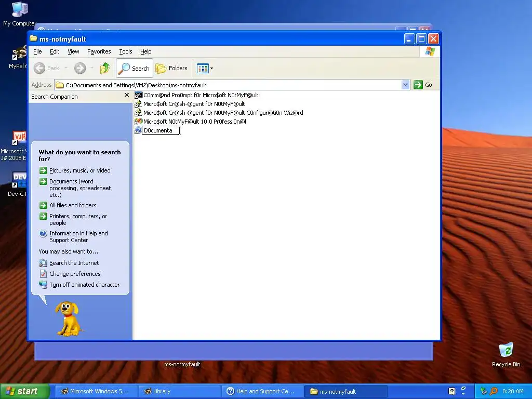Open the Back history dropdown arrow
The width and height of the screenshot is (532, 399).
click(x=66, y=68)
